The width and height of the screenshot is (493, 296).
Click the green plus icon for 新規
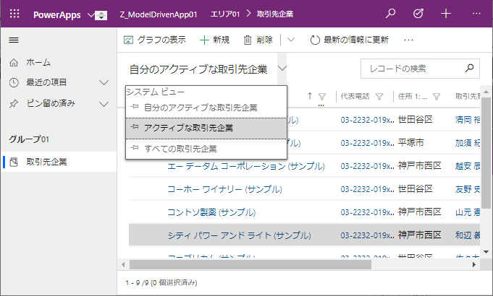pos(204,40)
